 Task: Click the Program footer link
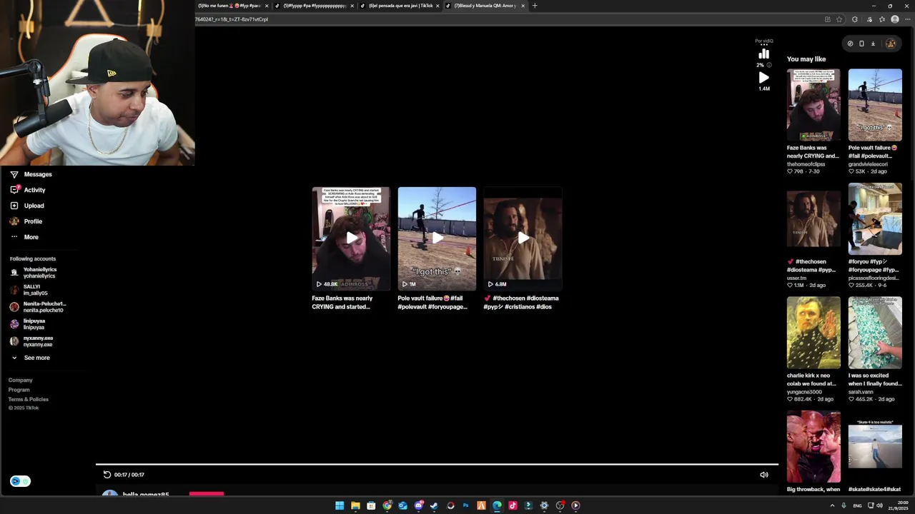[x=19, y=390]
